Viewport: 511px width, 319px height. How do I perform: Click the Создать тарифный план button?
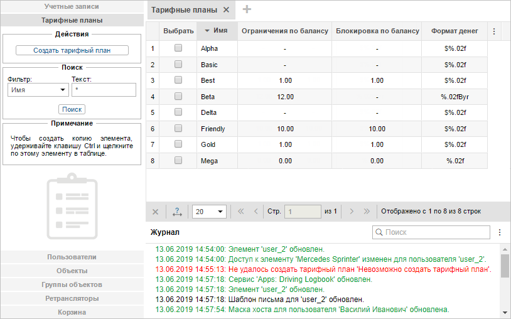[x=72, y=50]
